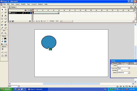Toggle the Snap to Objects magnet option

(3, 49)
